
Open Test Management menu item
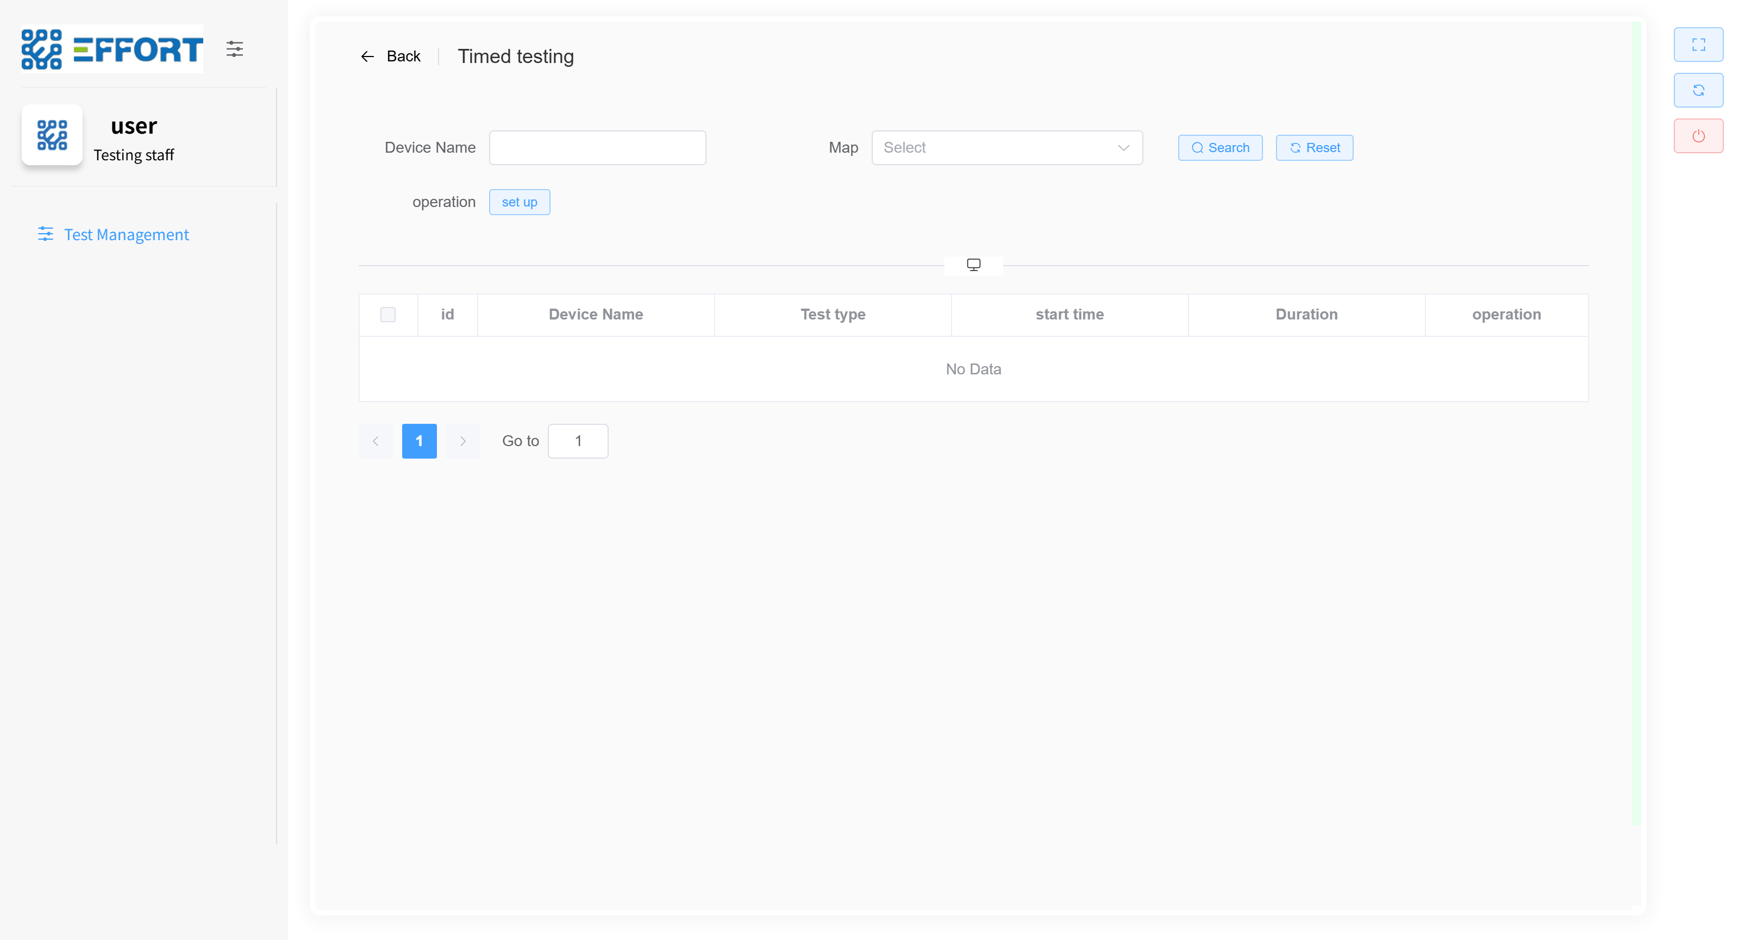(126, 234)
